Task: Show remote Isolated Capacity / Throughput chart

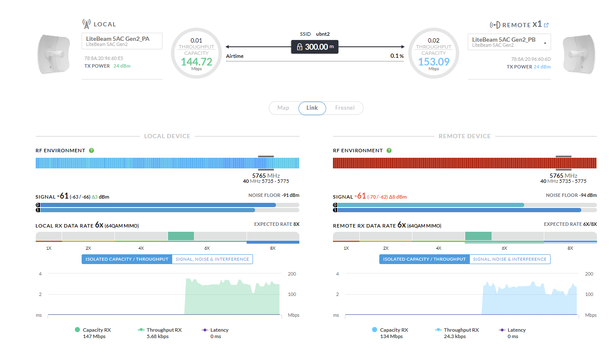Action: point(424,259)
